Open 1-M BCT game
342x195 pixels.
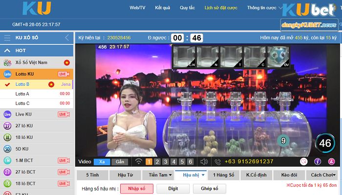pyautogui.click(x=37, y=160)
